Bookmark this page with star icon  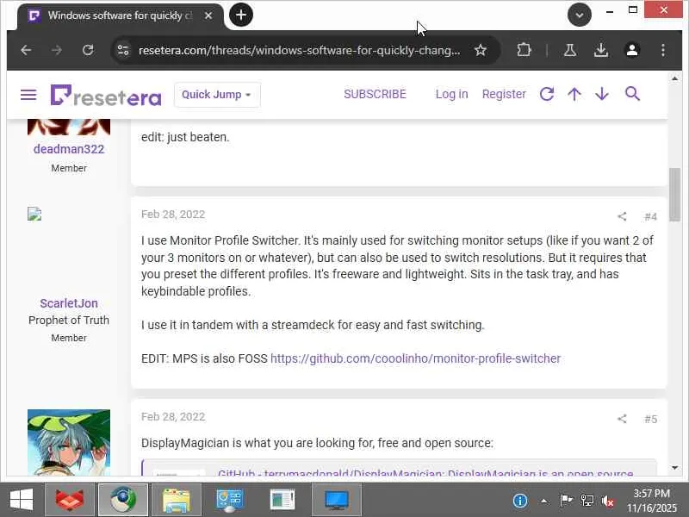click(x=481, y=50)
